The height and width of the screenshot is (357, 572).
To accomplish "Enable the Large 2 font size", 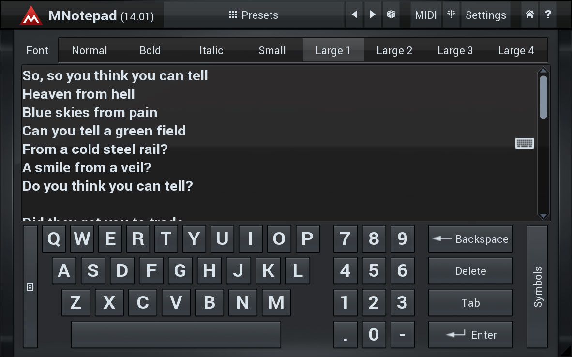I will [394, 50].
